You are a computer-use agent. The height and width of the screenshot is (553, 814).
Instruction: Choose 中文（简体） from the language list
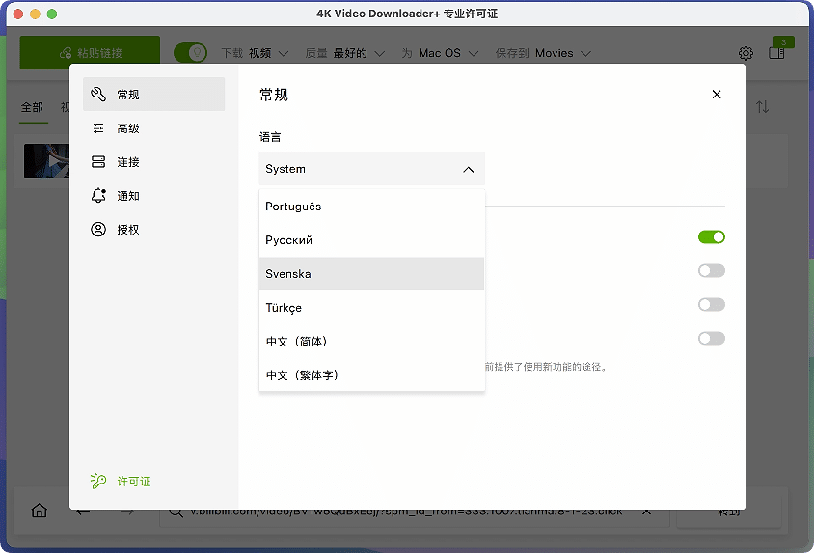pyautogui.click(x=371, y=341)
